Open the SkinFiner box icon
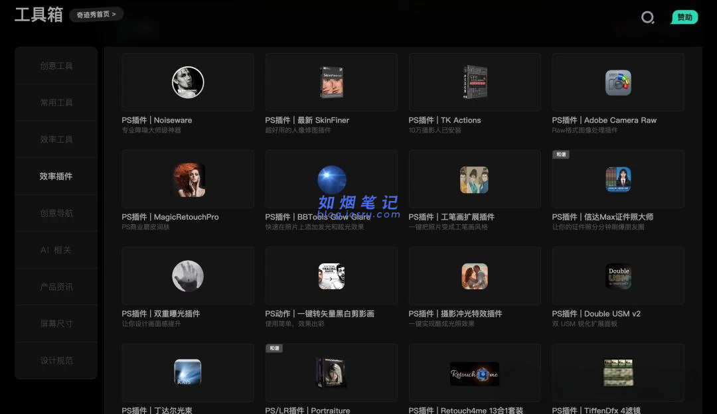The height and width of the screenshot is (414, 717). 331,83
